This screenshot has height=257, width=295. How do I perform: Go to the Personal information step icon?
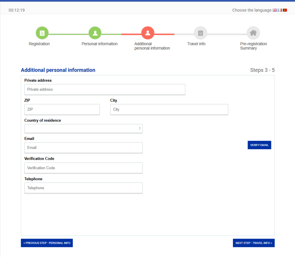pos(95,33)
